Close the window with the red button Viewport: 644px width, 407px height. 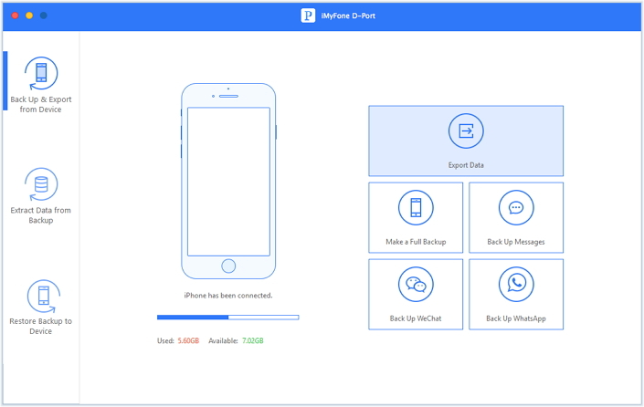pyautogui.click(x=15, y=16)
